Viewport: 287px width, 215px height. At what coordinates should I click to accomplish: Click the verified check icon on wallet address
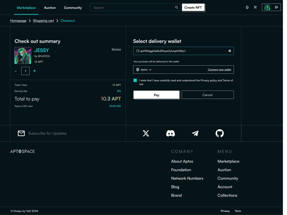tap(230, 51)
